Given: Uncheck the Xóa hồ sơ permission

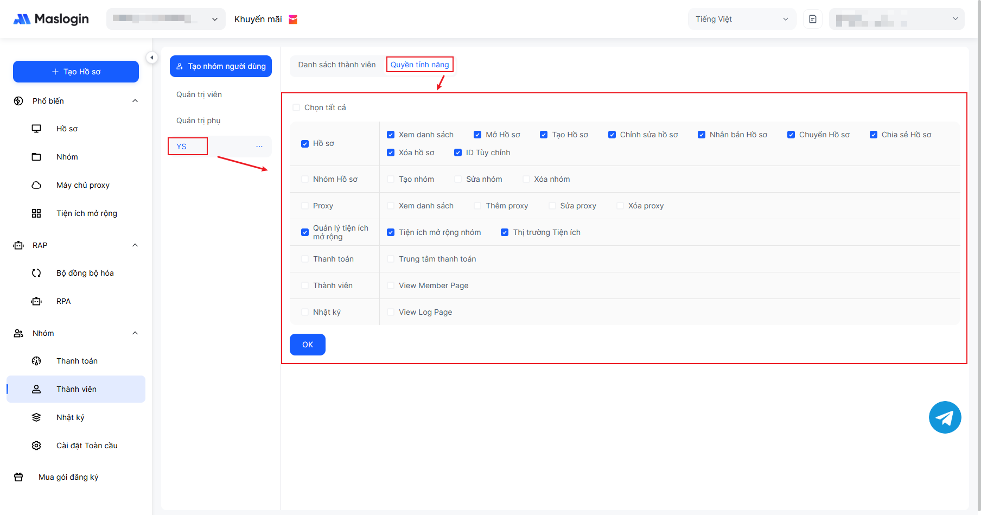Looking at the screenshot, I should pyautogui.click(x=391, y=152).
